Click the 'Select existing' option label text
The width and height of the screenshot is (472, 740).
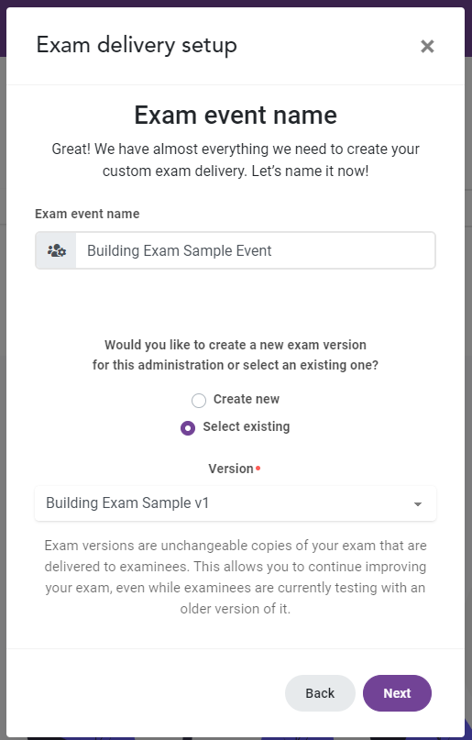tap(247, 426)
